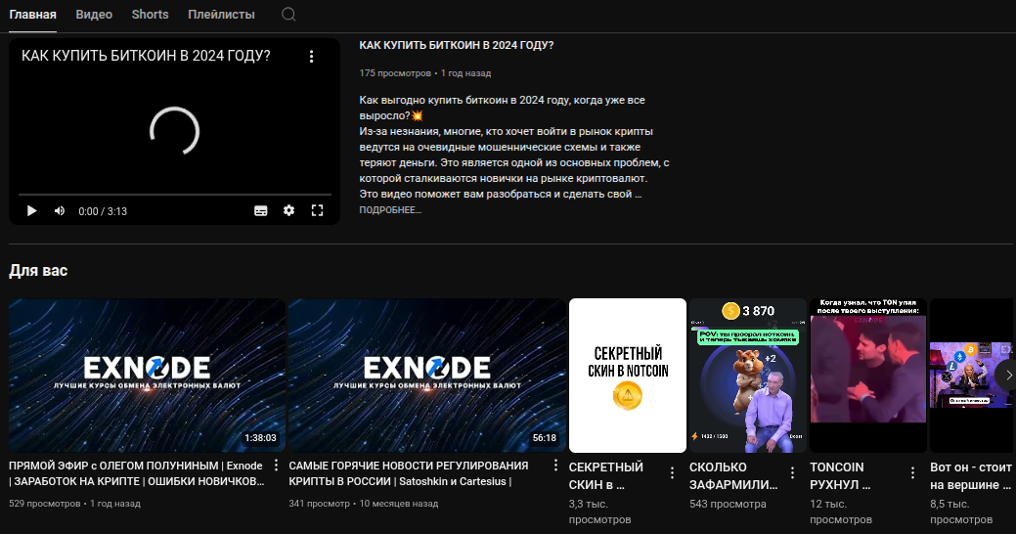The width and height of the screenshot is (1016, 534).
Task: Seek on the video progress bar
Action: 175,195
